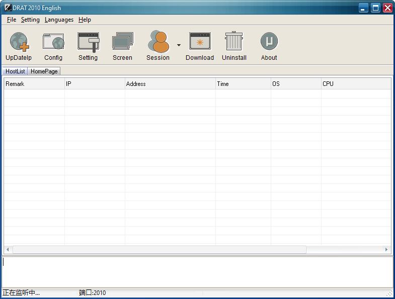
Task: Open the Download toolbar icon
Action: 200,42
